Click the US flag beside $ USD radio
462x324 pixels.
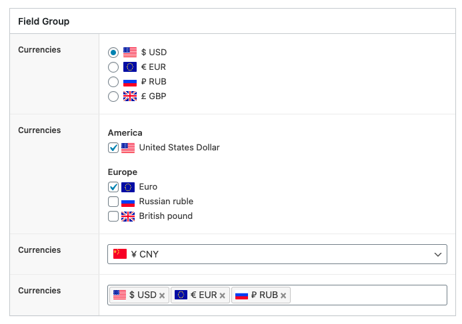point(130,53)
